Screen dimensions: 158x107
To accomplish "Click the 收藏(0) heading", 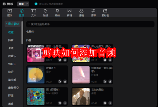I will click(30, 32).
